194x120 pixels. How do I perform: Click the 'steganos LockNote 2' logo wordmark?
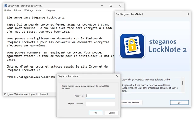pyautogui.click(x=168, y=46)
